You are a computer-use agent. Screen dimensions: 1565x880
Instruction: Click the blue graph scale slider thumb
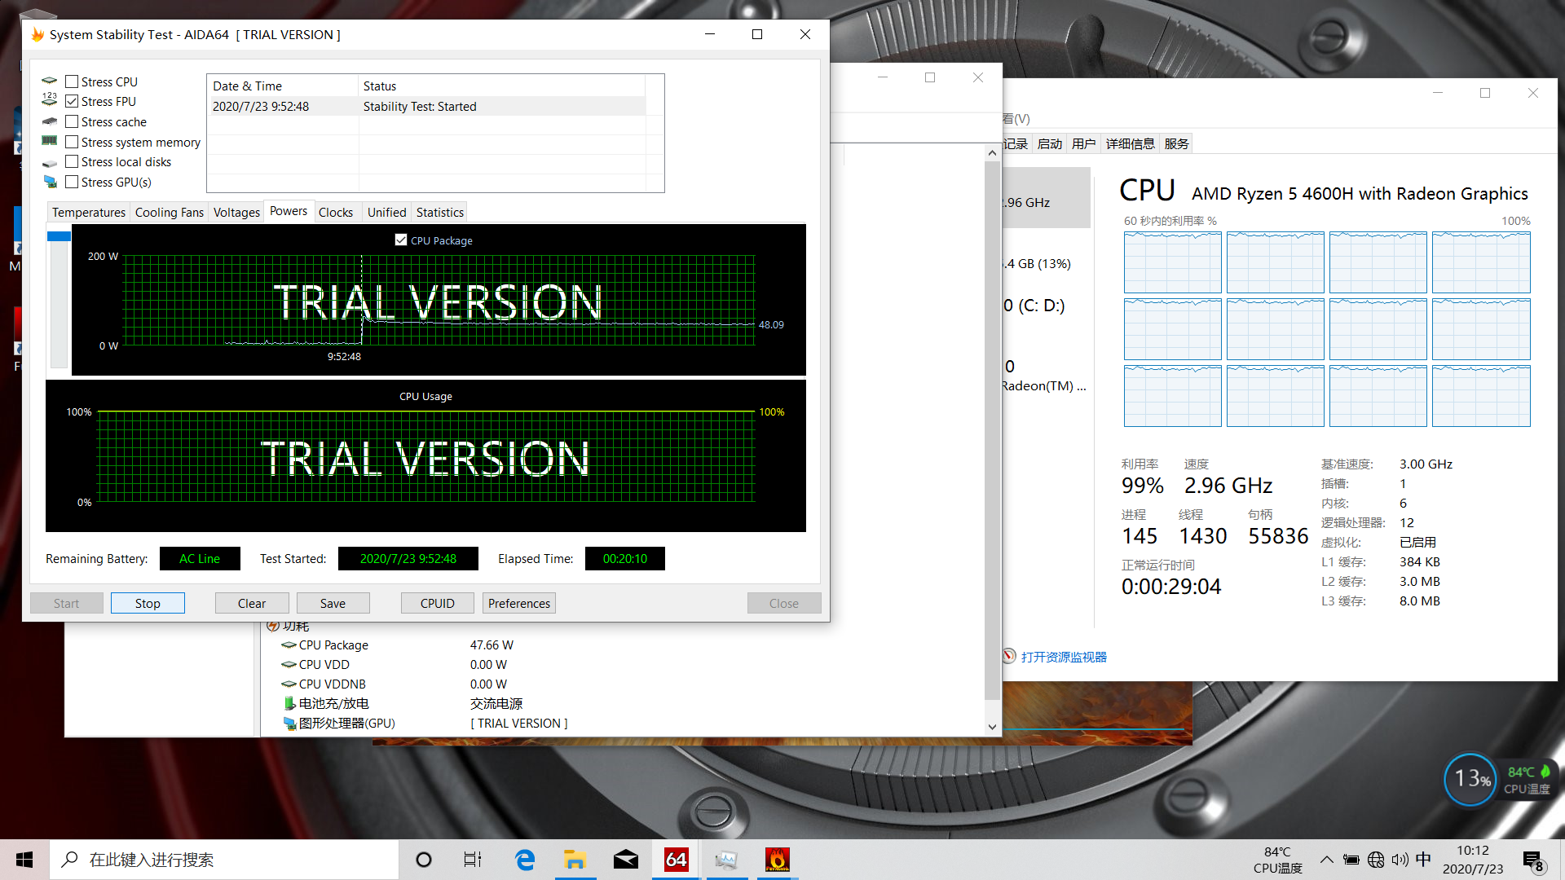59,236
